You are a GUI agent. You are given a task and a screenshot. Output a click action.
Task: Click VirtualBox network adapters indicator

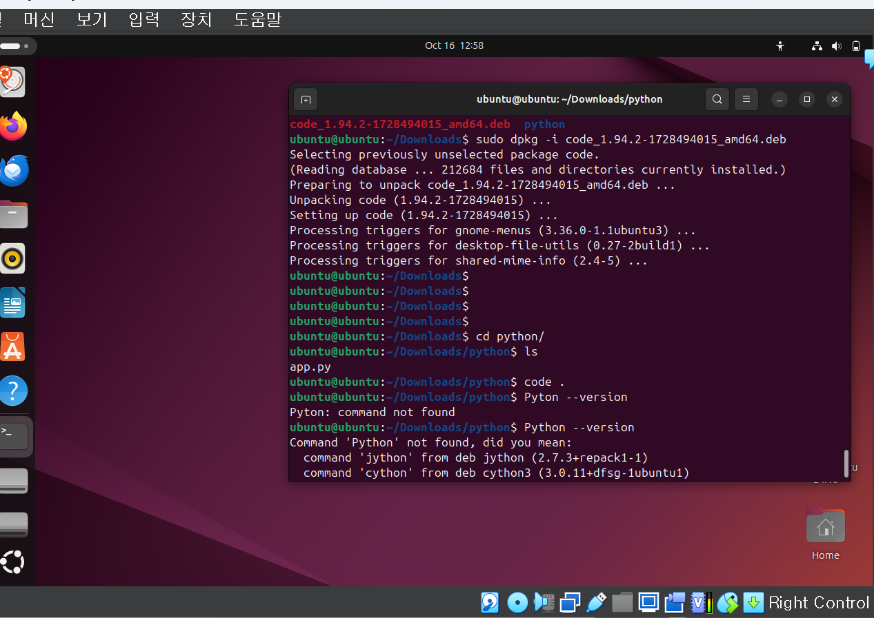[x=570, y=603]
